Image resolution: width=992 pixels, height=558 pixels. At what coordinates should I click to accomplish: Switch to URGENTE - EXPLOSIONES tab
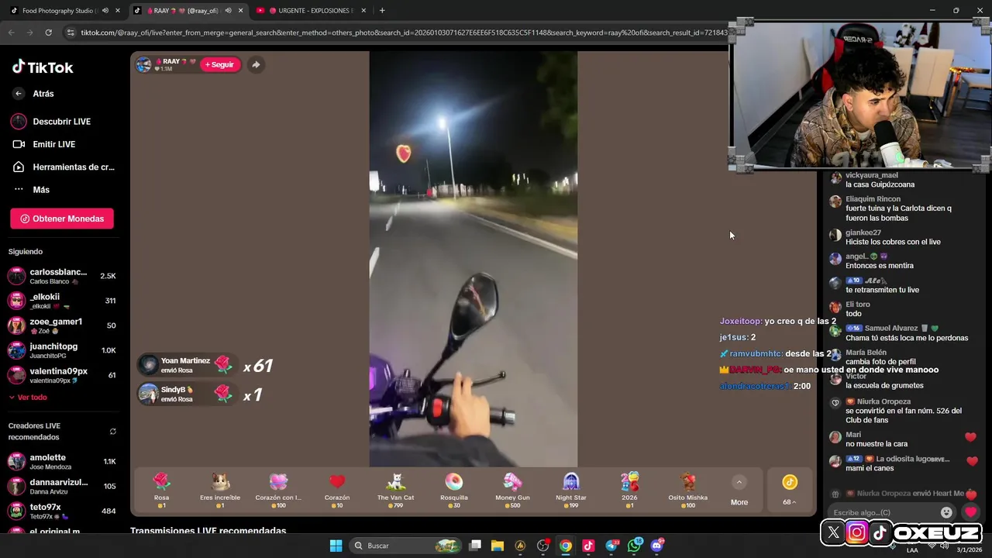pos(310,11)
